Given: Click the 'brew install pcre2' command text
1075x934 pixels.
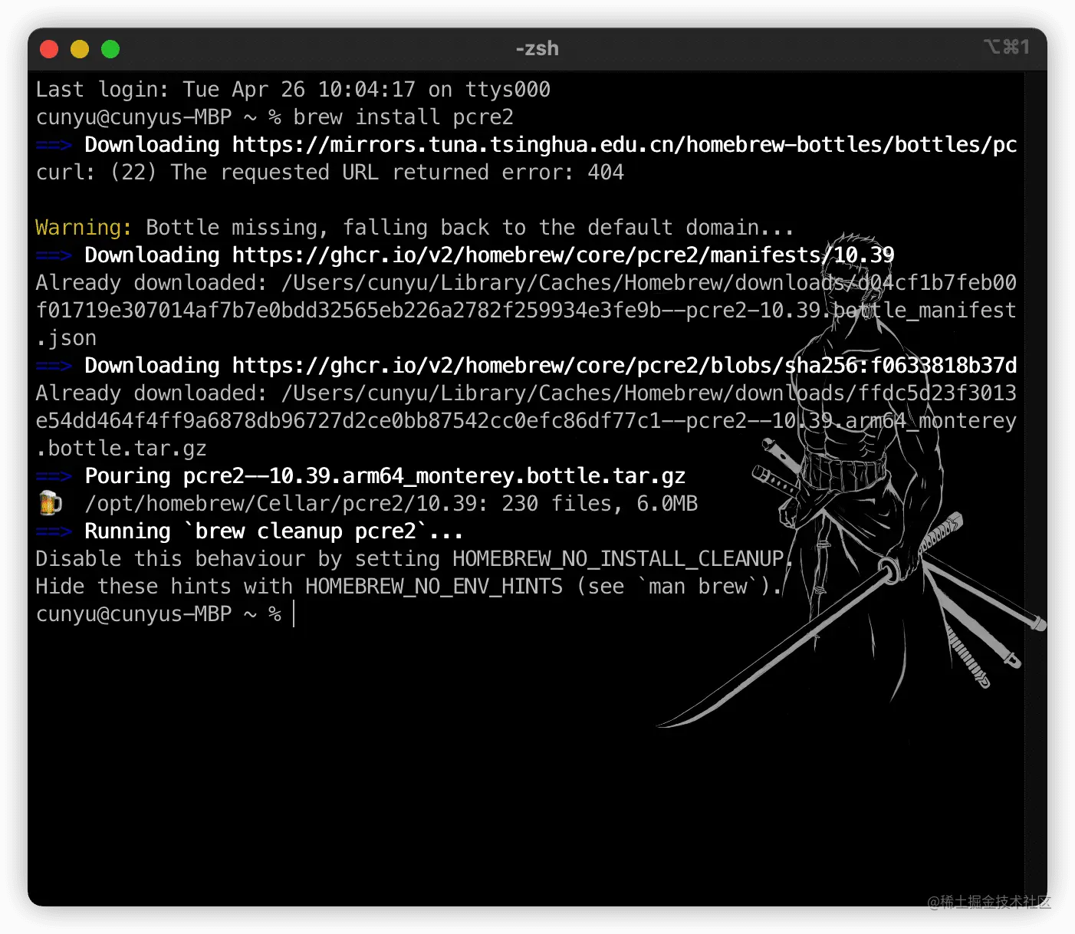Looking at the screenshot, I should pyautogui.click(x=403, y=117).
